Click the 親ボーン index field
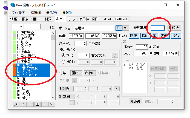The width and height of the screenshot is (190, 118). pyautogui.click(x=80, y=44)
